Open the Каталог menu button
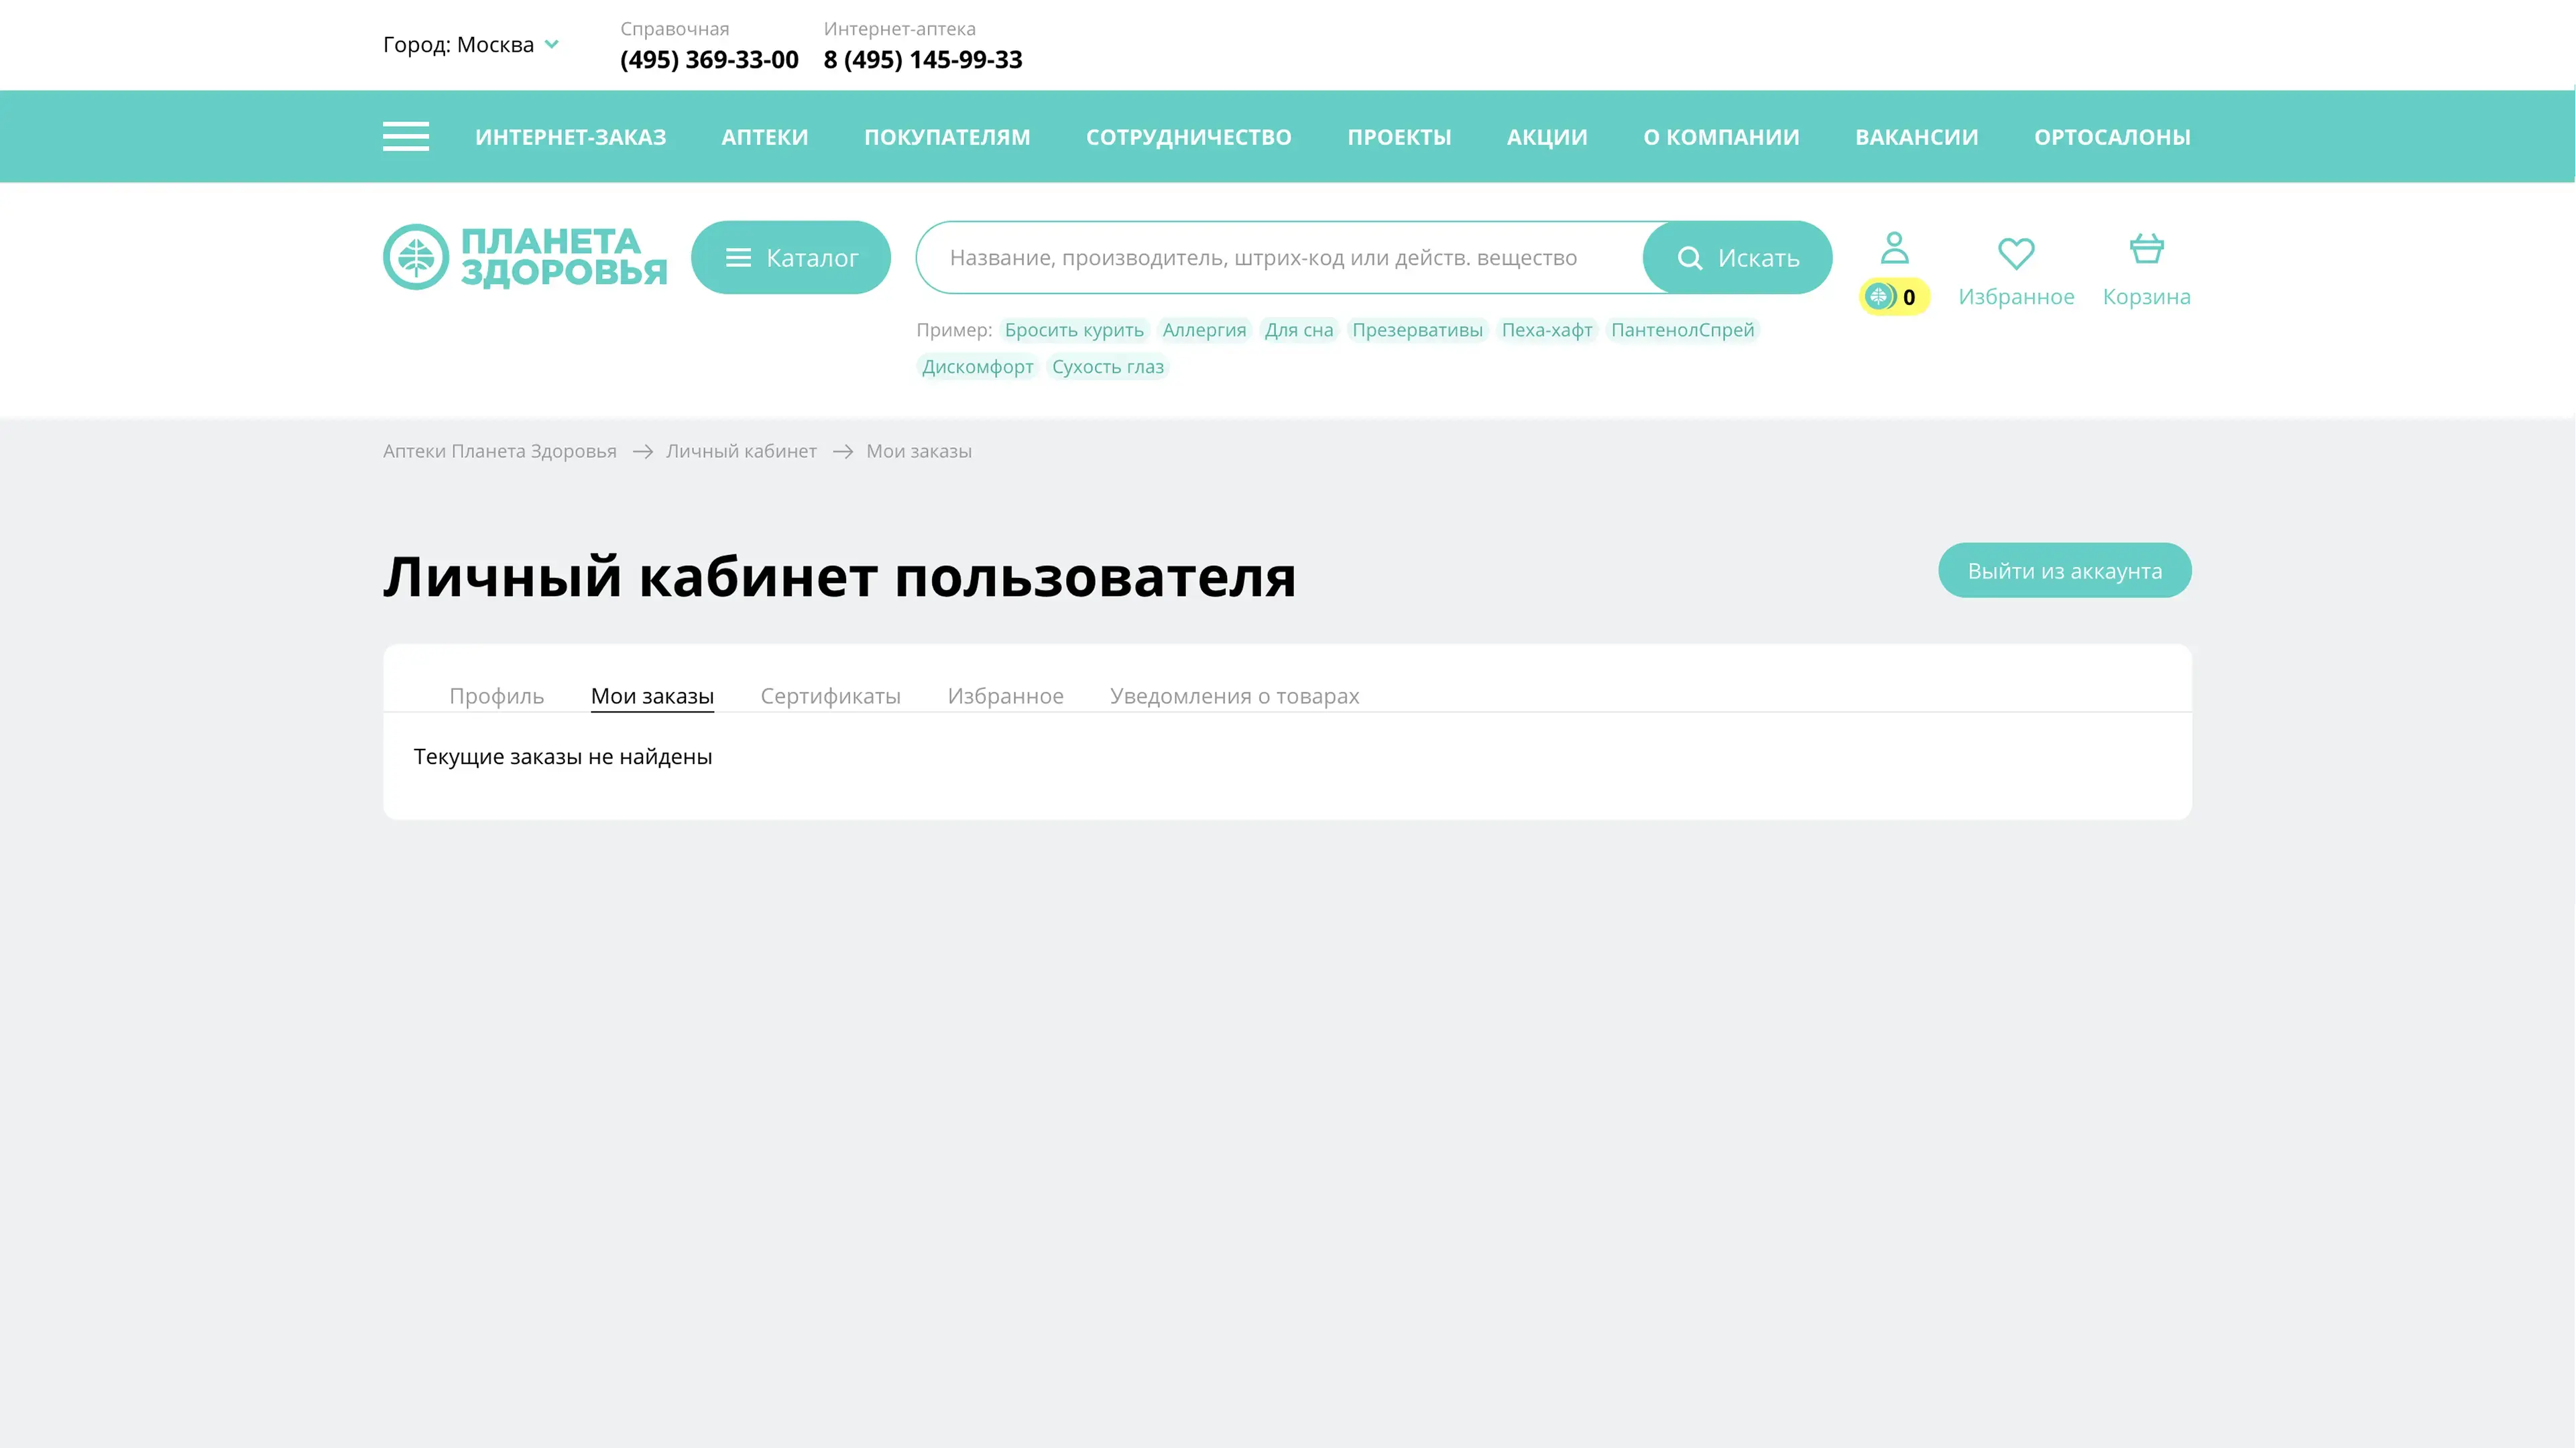Viewport: 2576px width, 1448px height. tap(790, 258)
